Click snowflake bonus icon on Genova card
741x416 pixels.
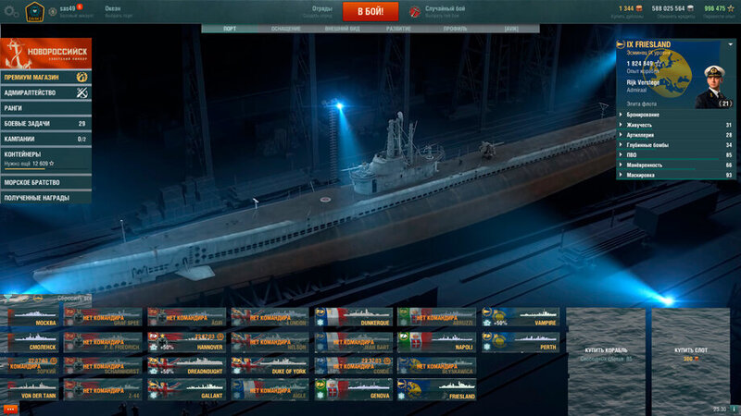point(320,396)
